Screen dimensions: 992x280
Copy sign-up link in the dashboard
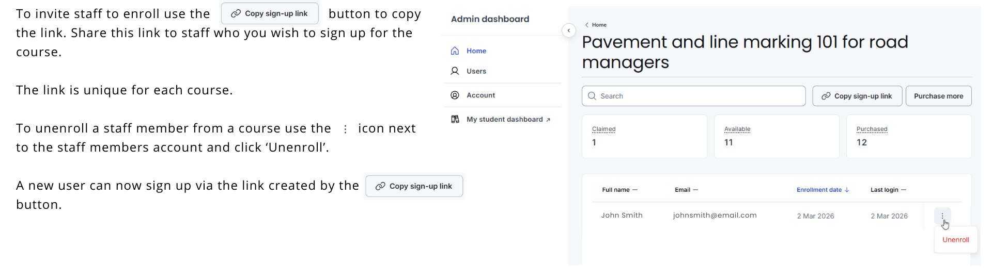pos(857,96)
